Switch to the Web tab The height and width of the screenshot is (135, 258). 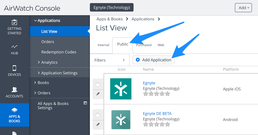point(161,45)
